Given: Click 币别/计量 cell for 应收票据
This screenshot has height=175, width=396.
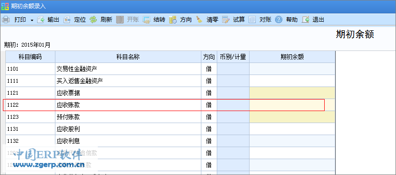Looking at the screenshot, I should [x=233, y=93].
